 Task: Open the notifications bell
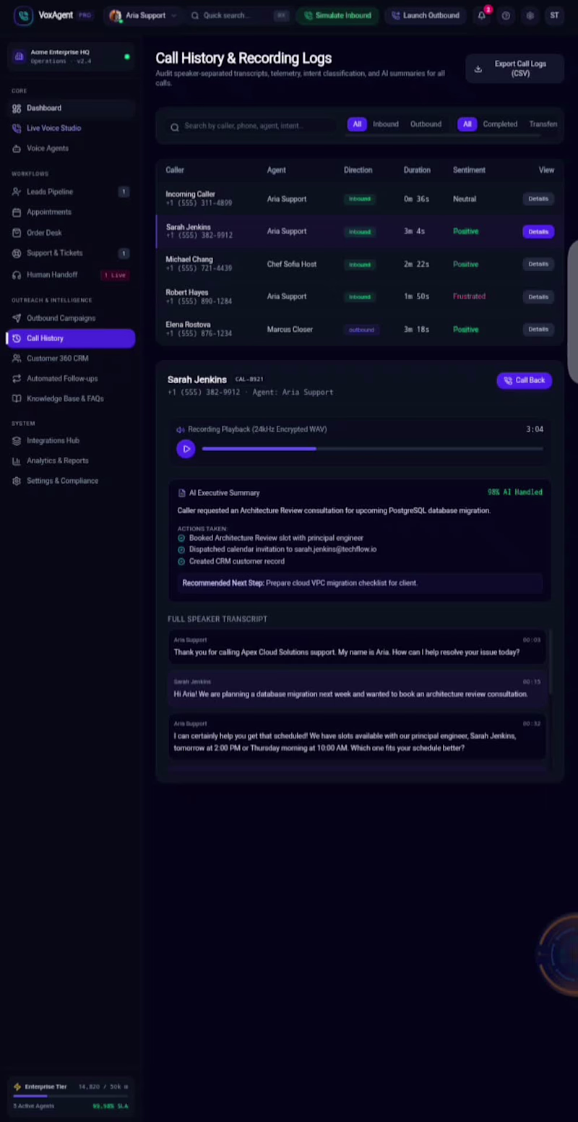(x=482, y=15)
